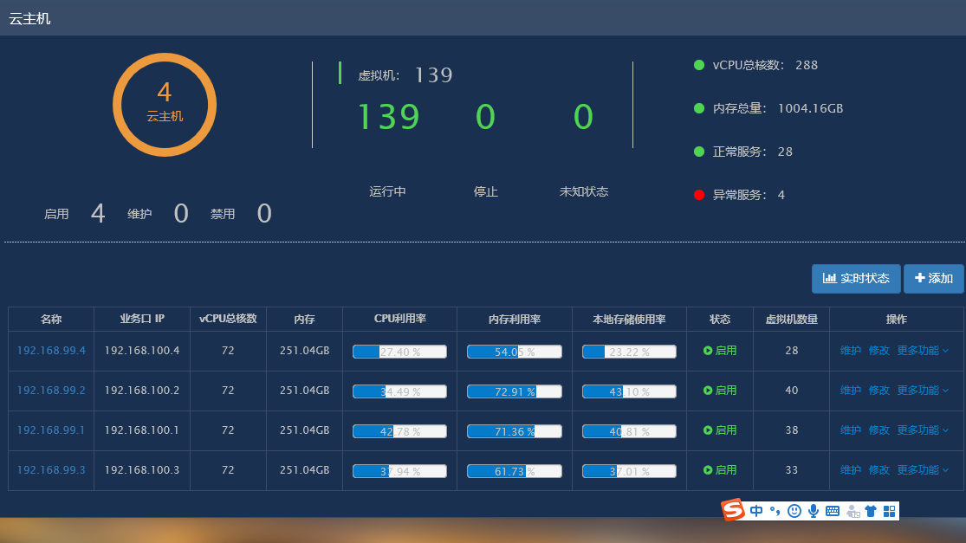Viewport: 966px width, 543px height.
Task: Open host link 192.168.99.1
Action: 51,430
